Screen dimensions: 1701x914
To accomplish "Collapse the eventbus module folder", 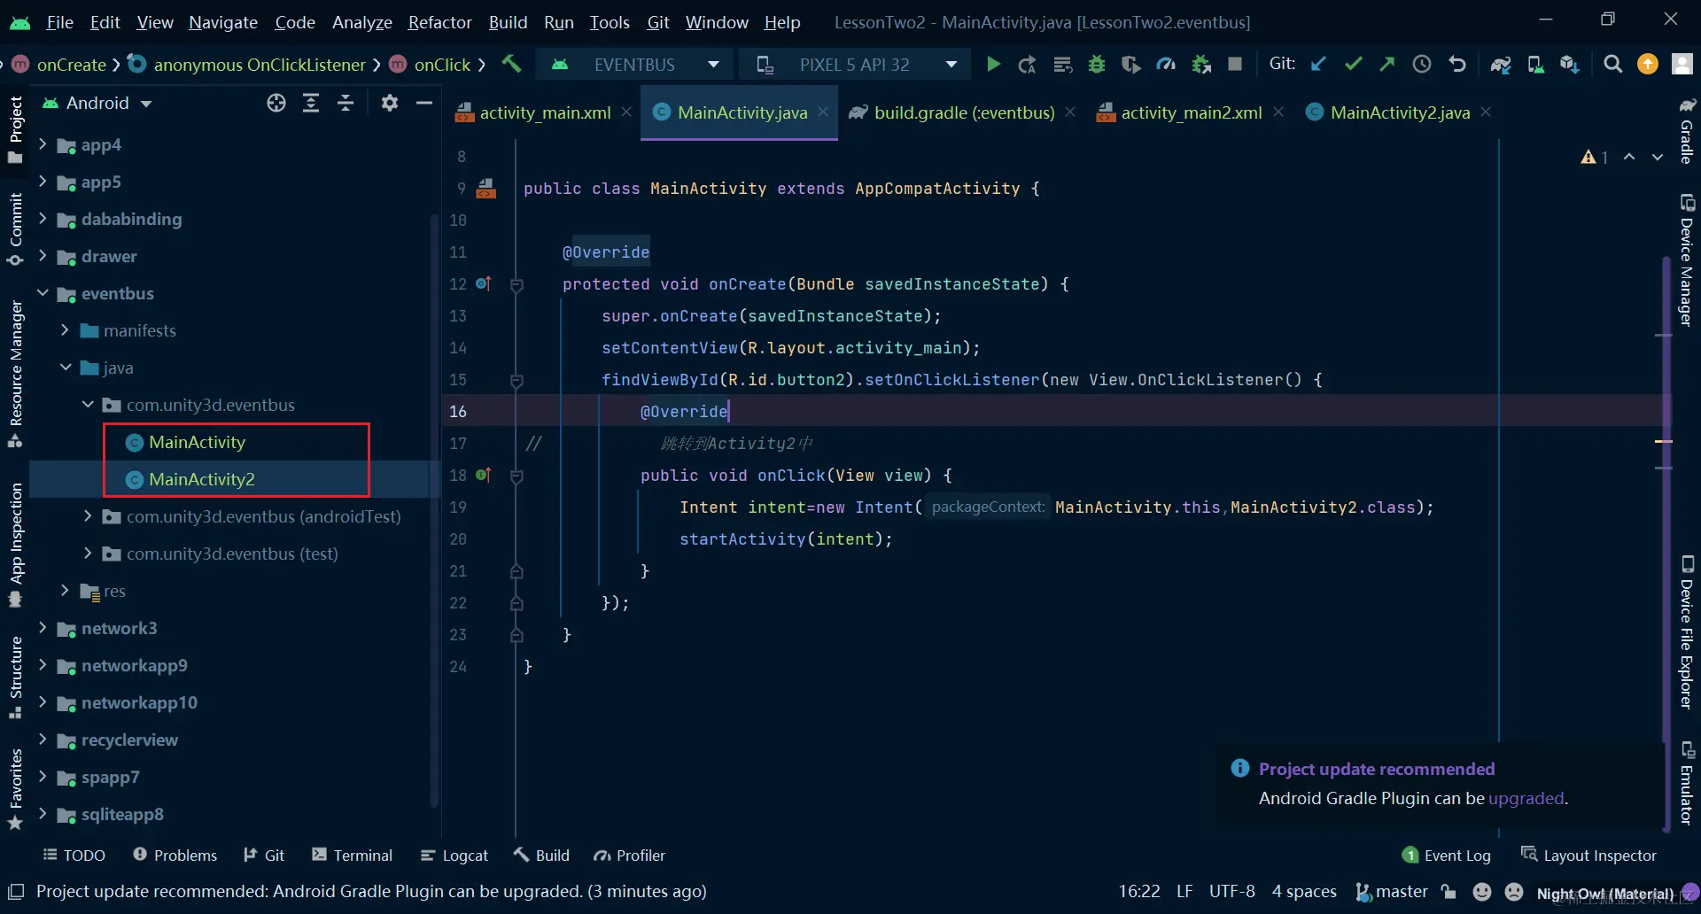I will tap(43, 293).
